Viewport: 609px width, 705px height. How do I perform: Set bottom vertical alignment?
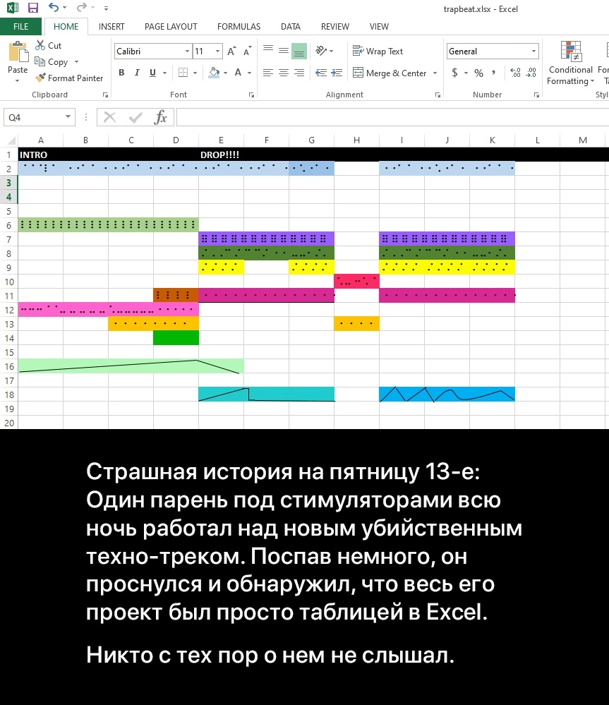pos(299,51)
